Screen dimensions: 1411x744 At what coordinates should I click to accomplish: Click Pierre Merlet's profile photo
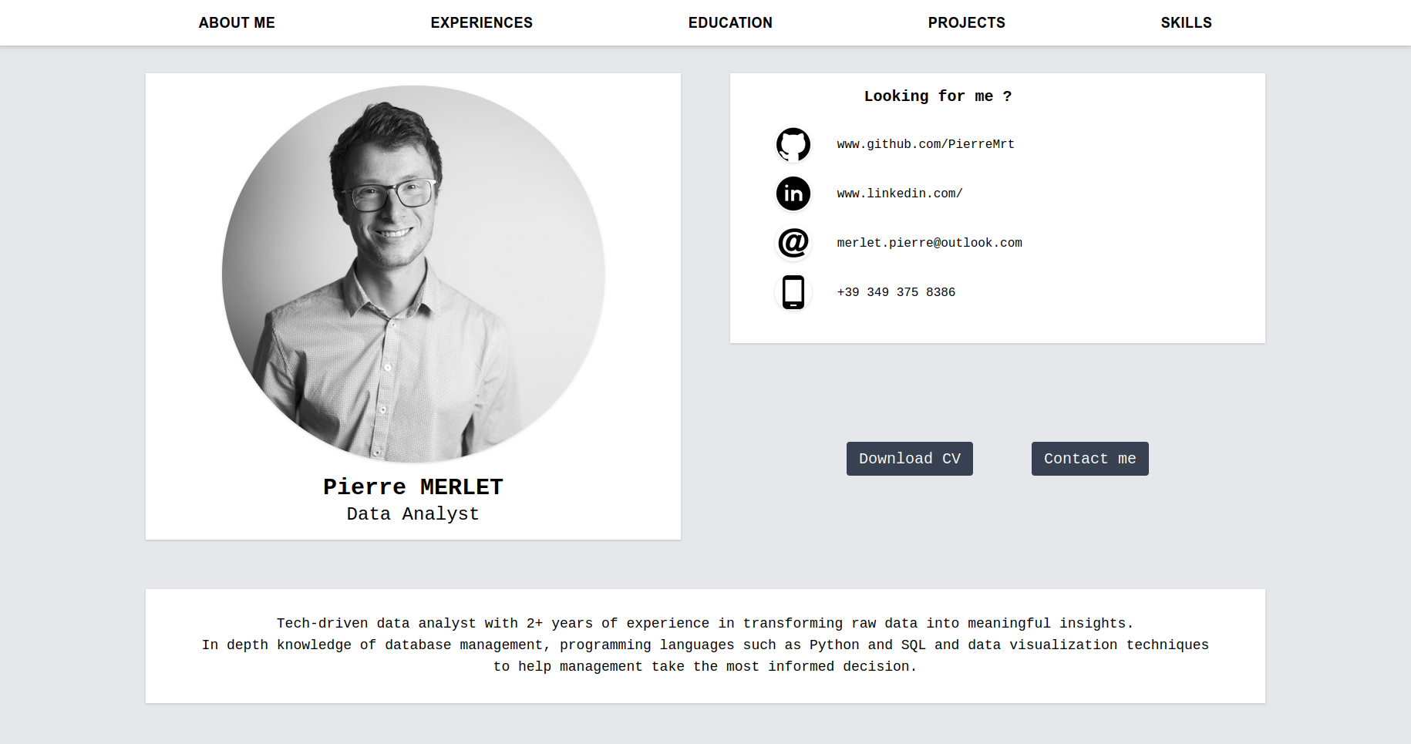click(x=413, y=274)
